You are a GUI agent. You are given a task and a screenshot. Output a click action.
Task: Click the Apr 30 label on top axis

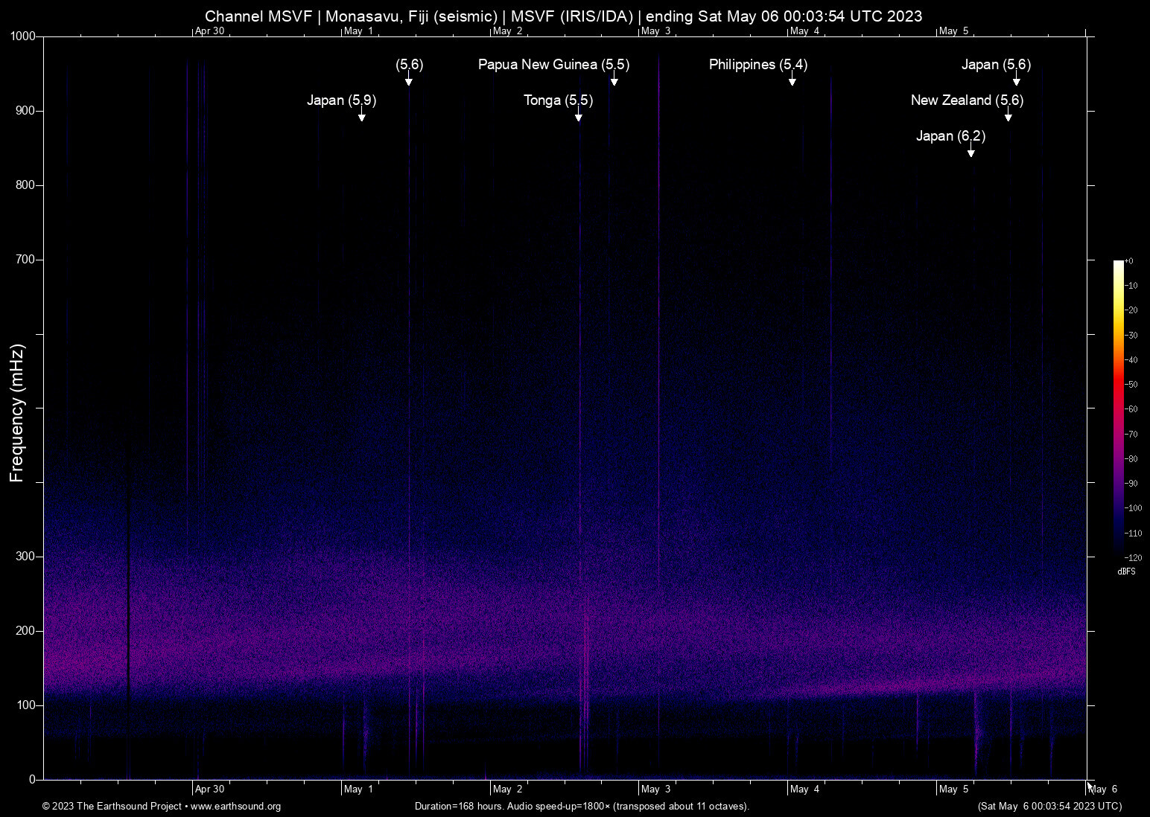click(209, 31)
